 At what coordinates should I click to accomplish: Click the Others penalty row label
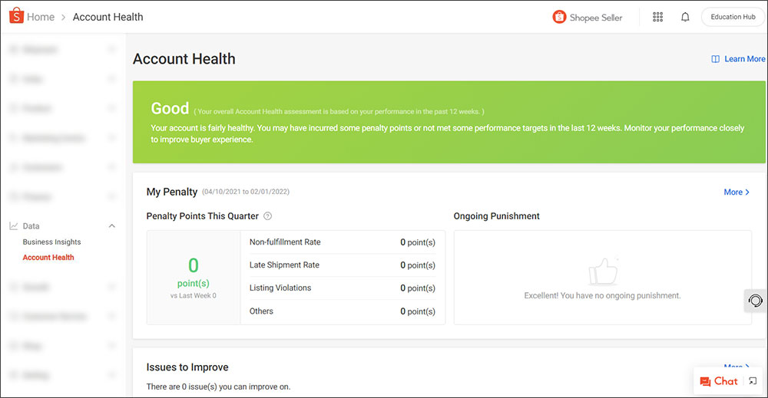tap(261, 311)
